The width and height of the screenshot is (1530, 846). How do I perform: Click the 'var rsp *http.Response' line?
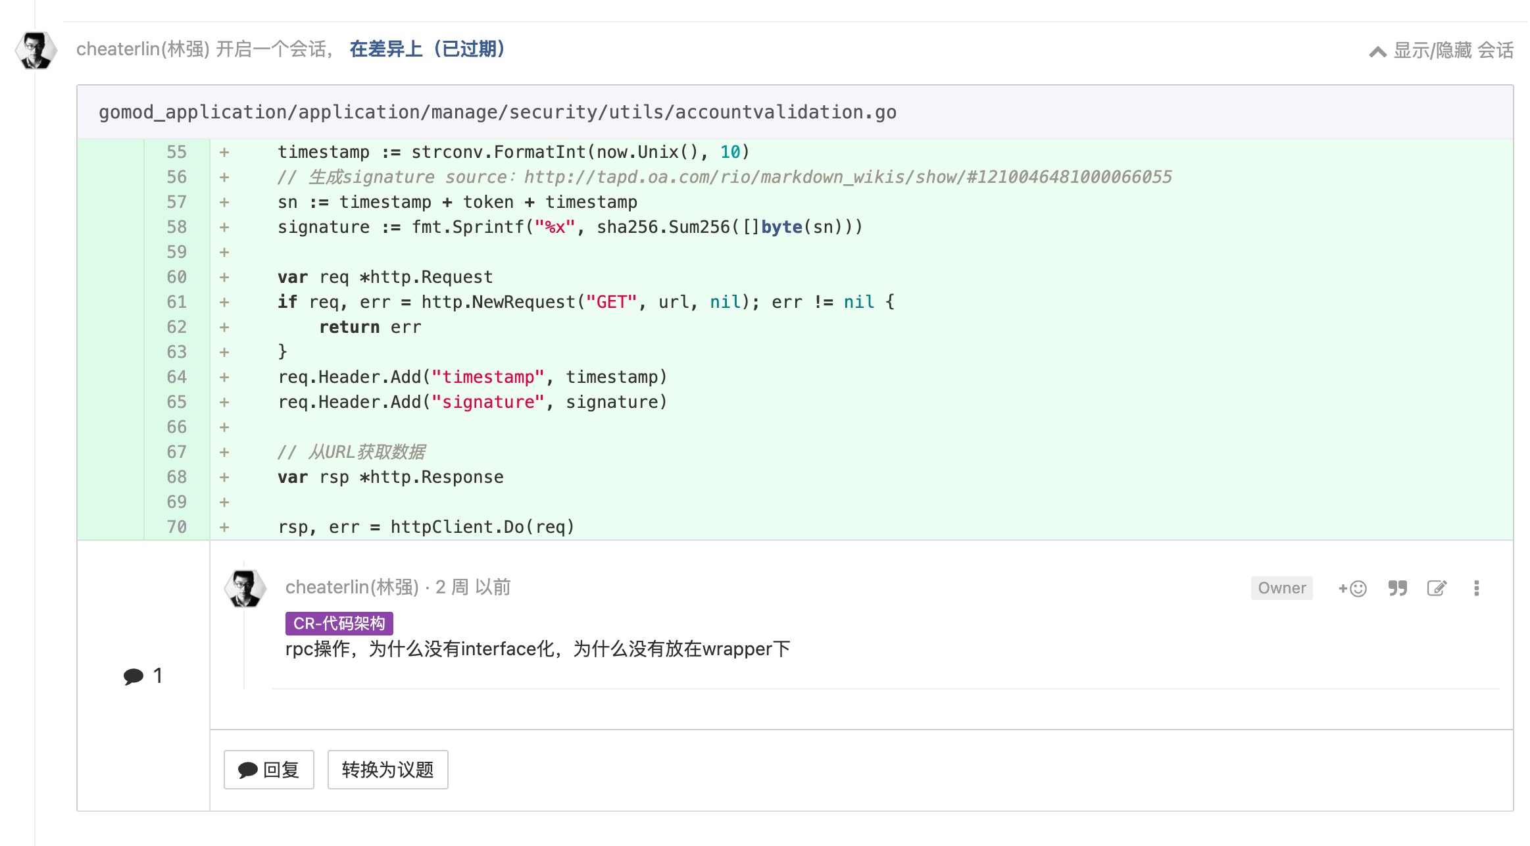[x=391, y=477]
